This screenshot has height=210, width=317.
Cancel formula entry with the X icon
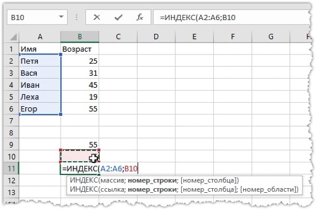coord(97,17)
